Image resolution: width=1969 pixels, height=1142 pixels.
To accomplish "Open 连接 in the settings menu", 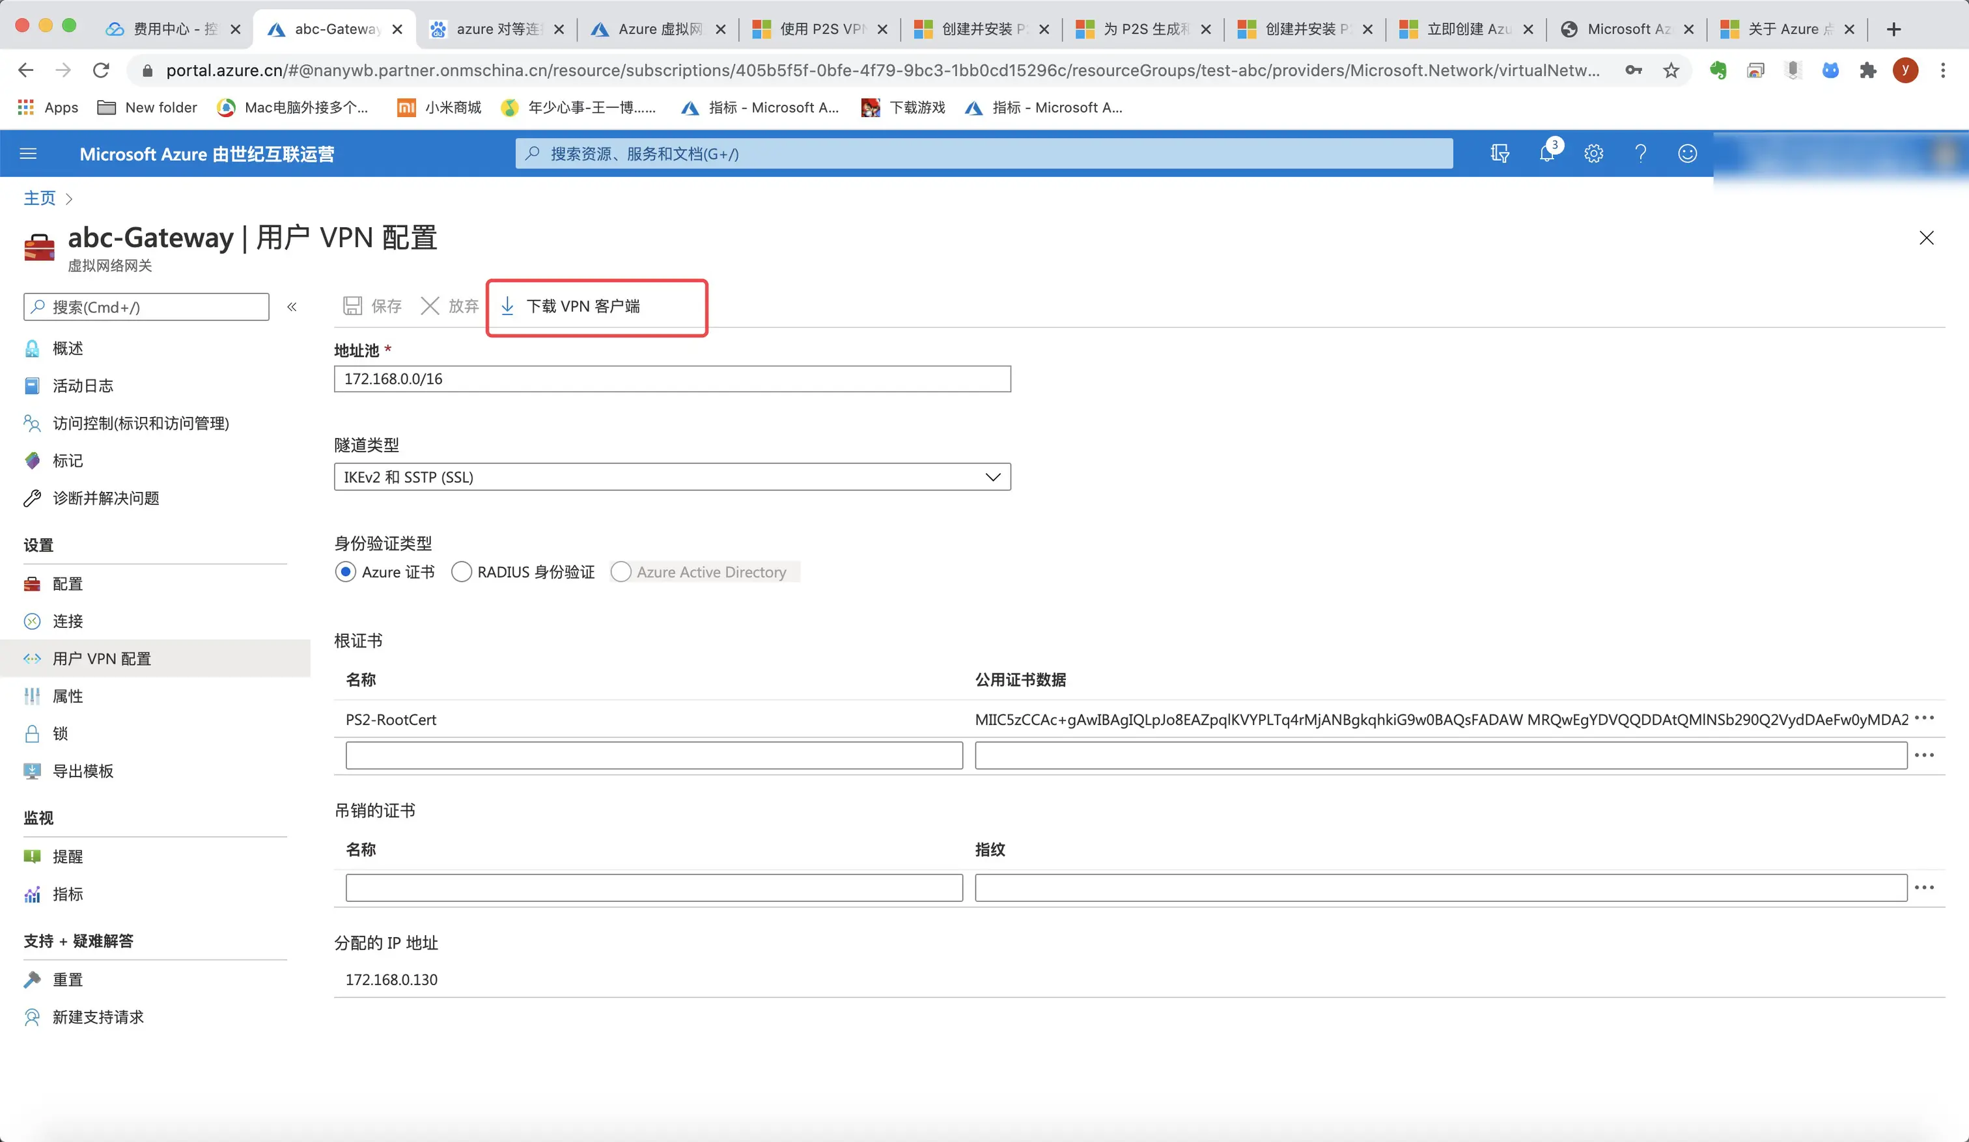I will click(x=67, y=622).
